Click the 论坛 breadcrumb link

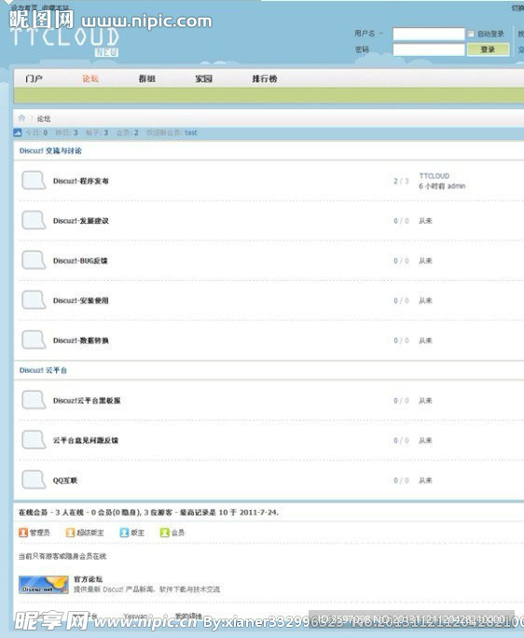(44, 118)
